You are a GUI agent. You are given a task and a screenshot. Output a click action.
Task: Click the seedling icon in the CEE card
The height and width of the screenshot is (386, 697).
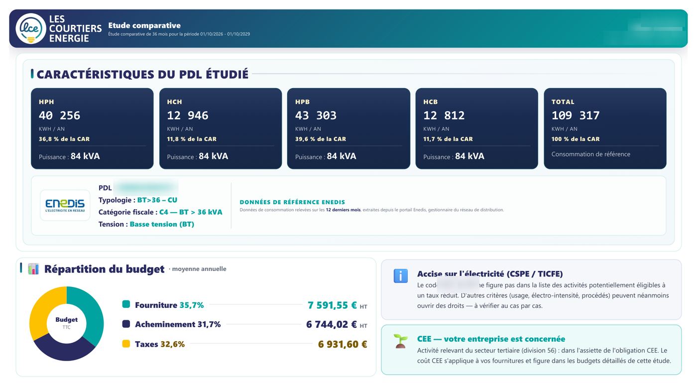[x=400, y=341]
